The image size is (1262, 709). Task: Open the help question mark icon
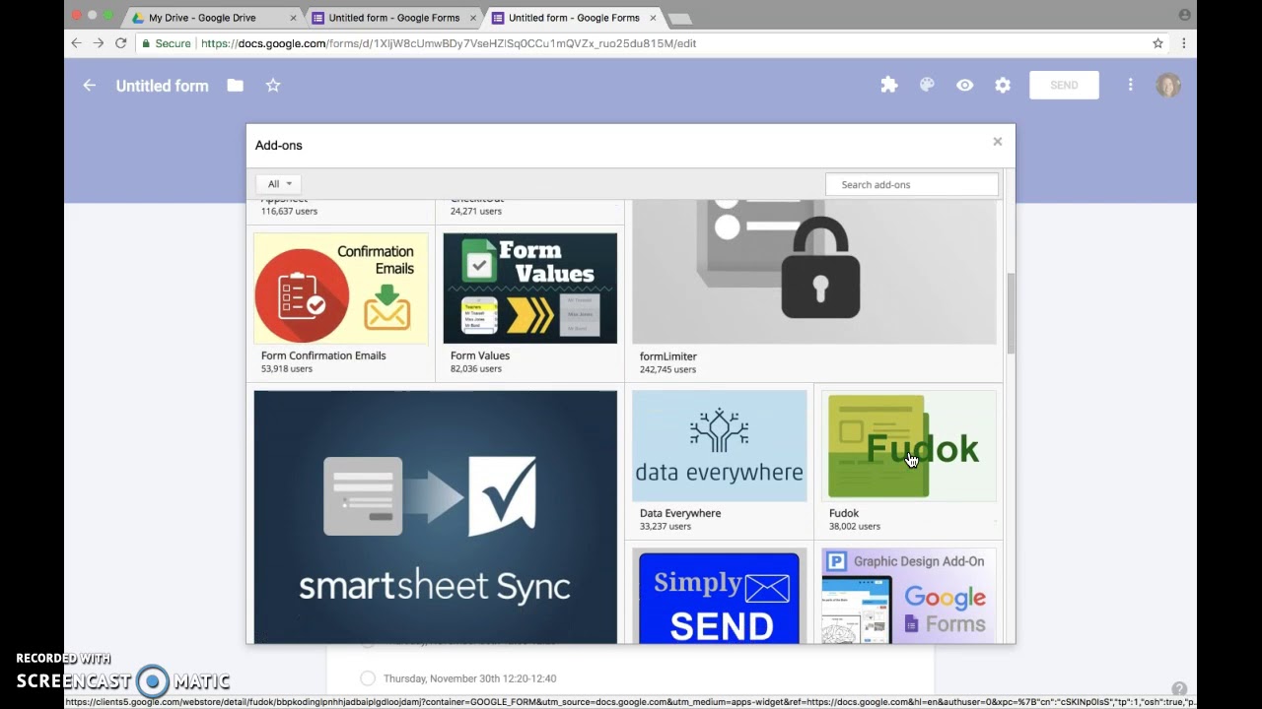[x=1179, y=689]
